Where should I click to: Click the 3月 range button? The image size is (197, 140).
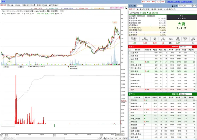(x=108, y=138)
